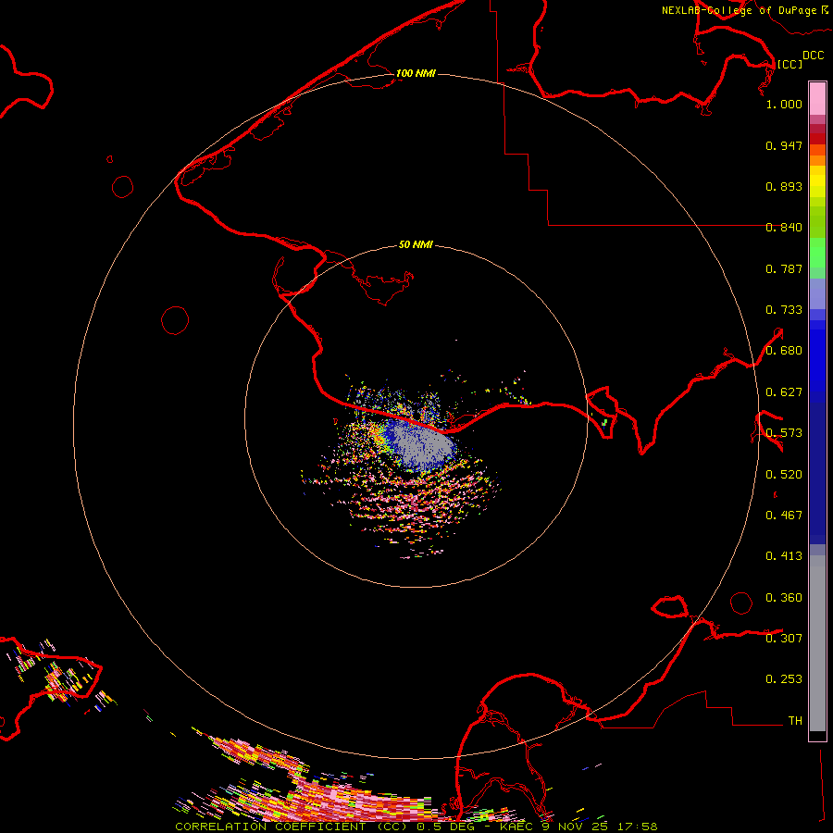
Task: Click the TH threshold label
Action: coord(795,721)
